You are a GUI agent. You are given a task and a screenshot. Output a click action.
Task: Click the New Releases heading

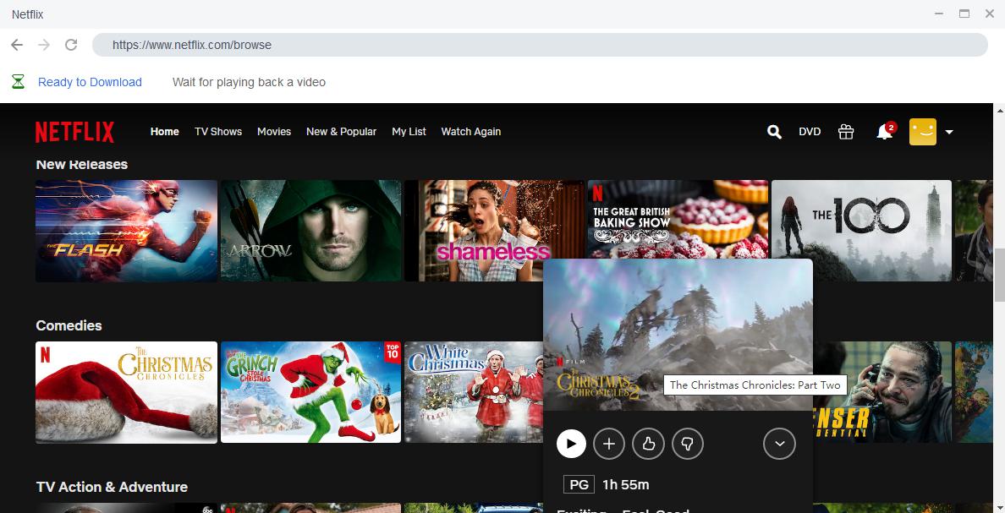tap(82, 164)
